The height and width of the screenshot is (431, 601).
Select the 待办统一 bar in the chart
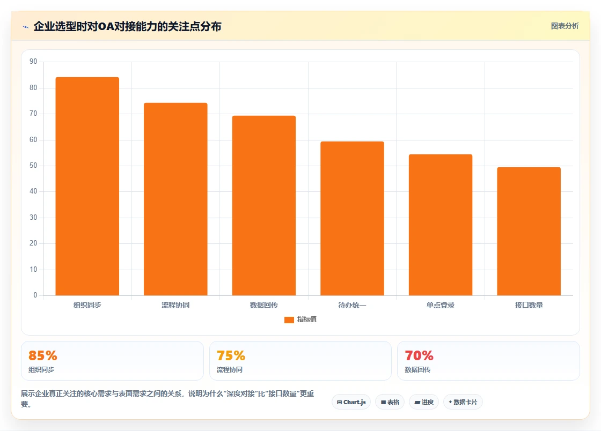(352, 219)
